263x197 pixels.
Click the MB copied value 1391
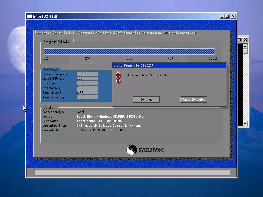click(x=87, y=83)
